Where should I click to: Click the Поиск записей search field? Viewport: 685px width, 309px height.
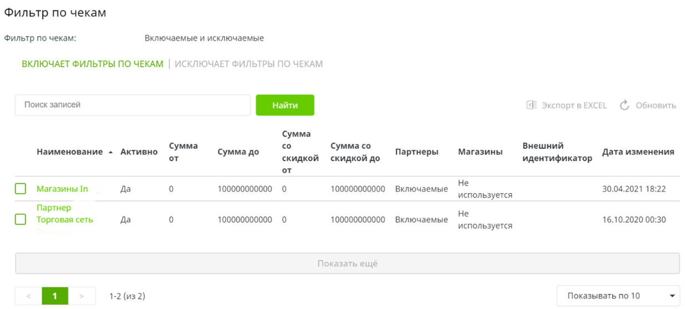pyautogui.click(x=132, y=105)
